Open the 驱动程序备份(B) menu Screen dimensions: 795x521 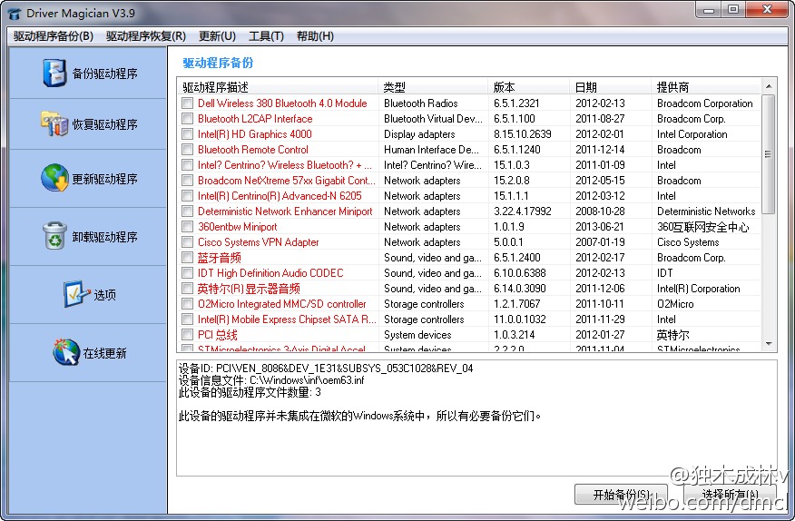(54, 36)
